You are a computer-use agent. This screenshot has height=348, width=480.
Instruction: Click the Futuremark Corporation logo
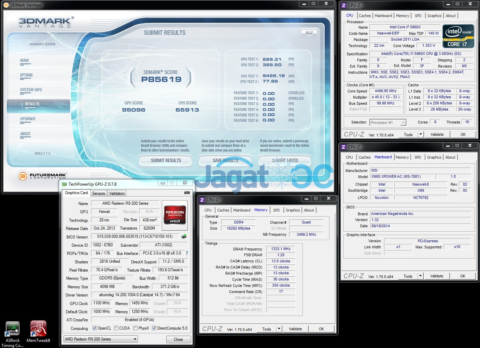coord(43,176)
